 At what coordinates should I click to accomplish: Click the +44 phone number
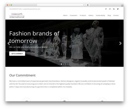[15, 9]
